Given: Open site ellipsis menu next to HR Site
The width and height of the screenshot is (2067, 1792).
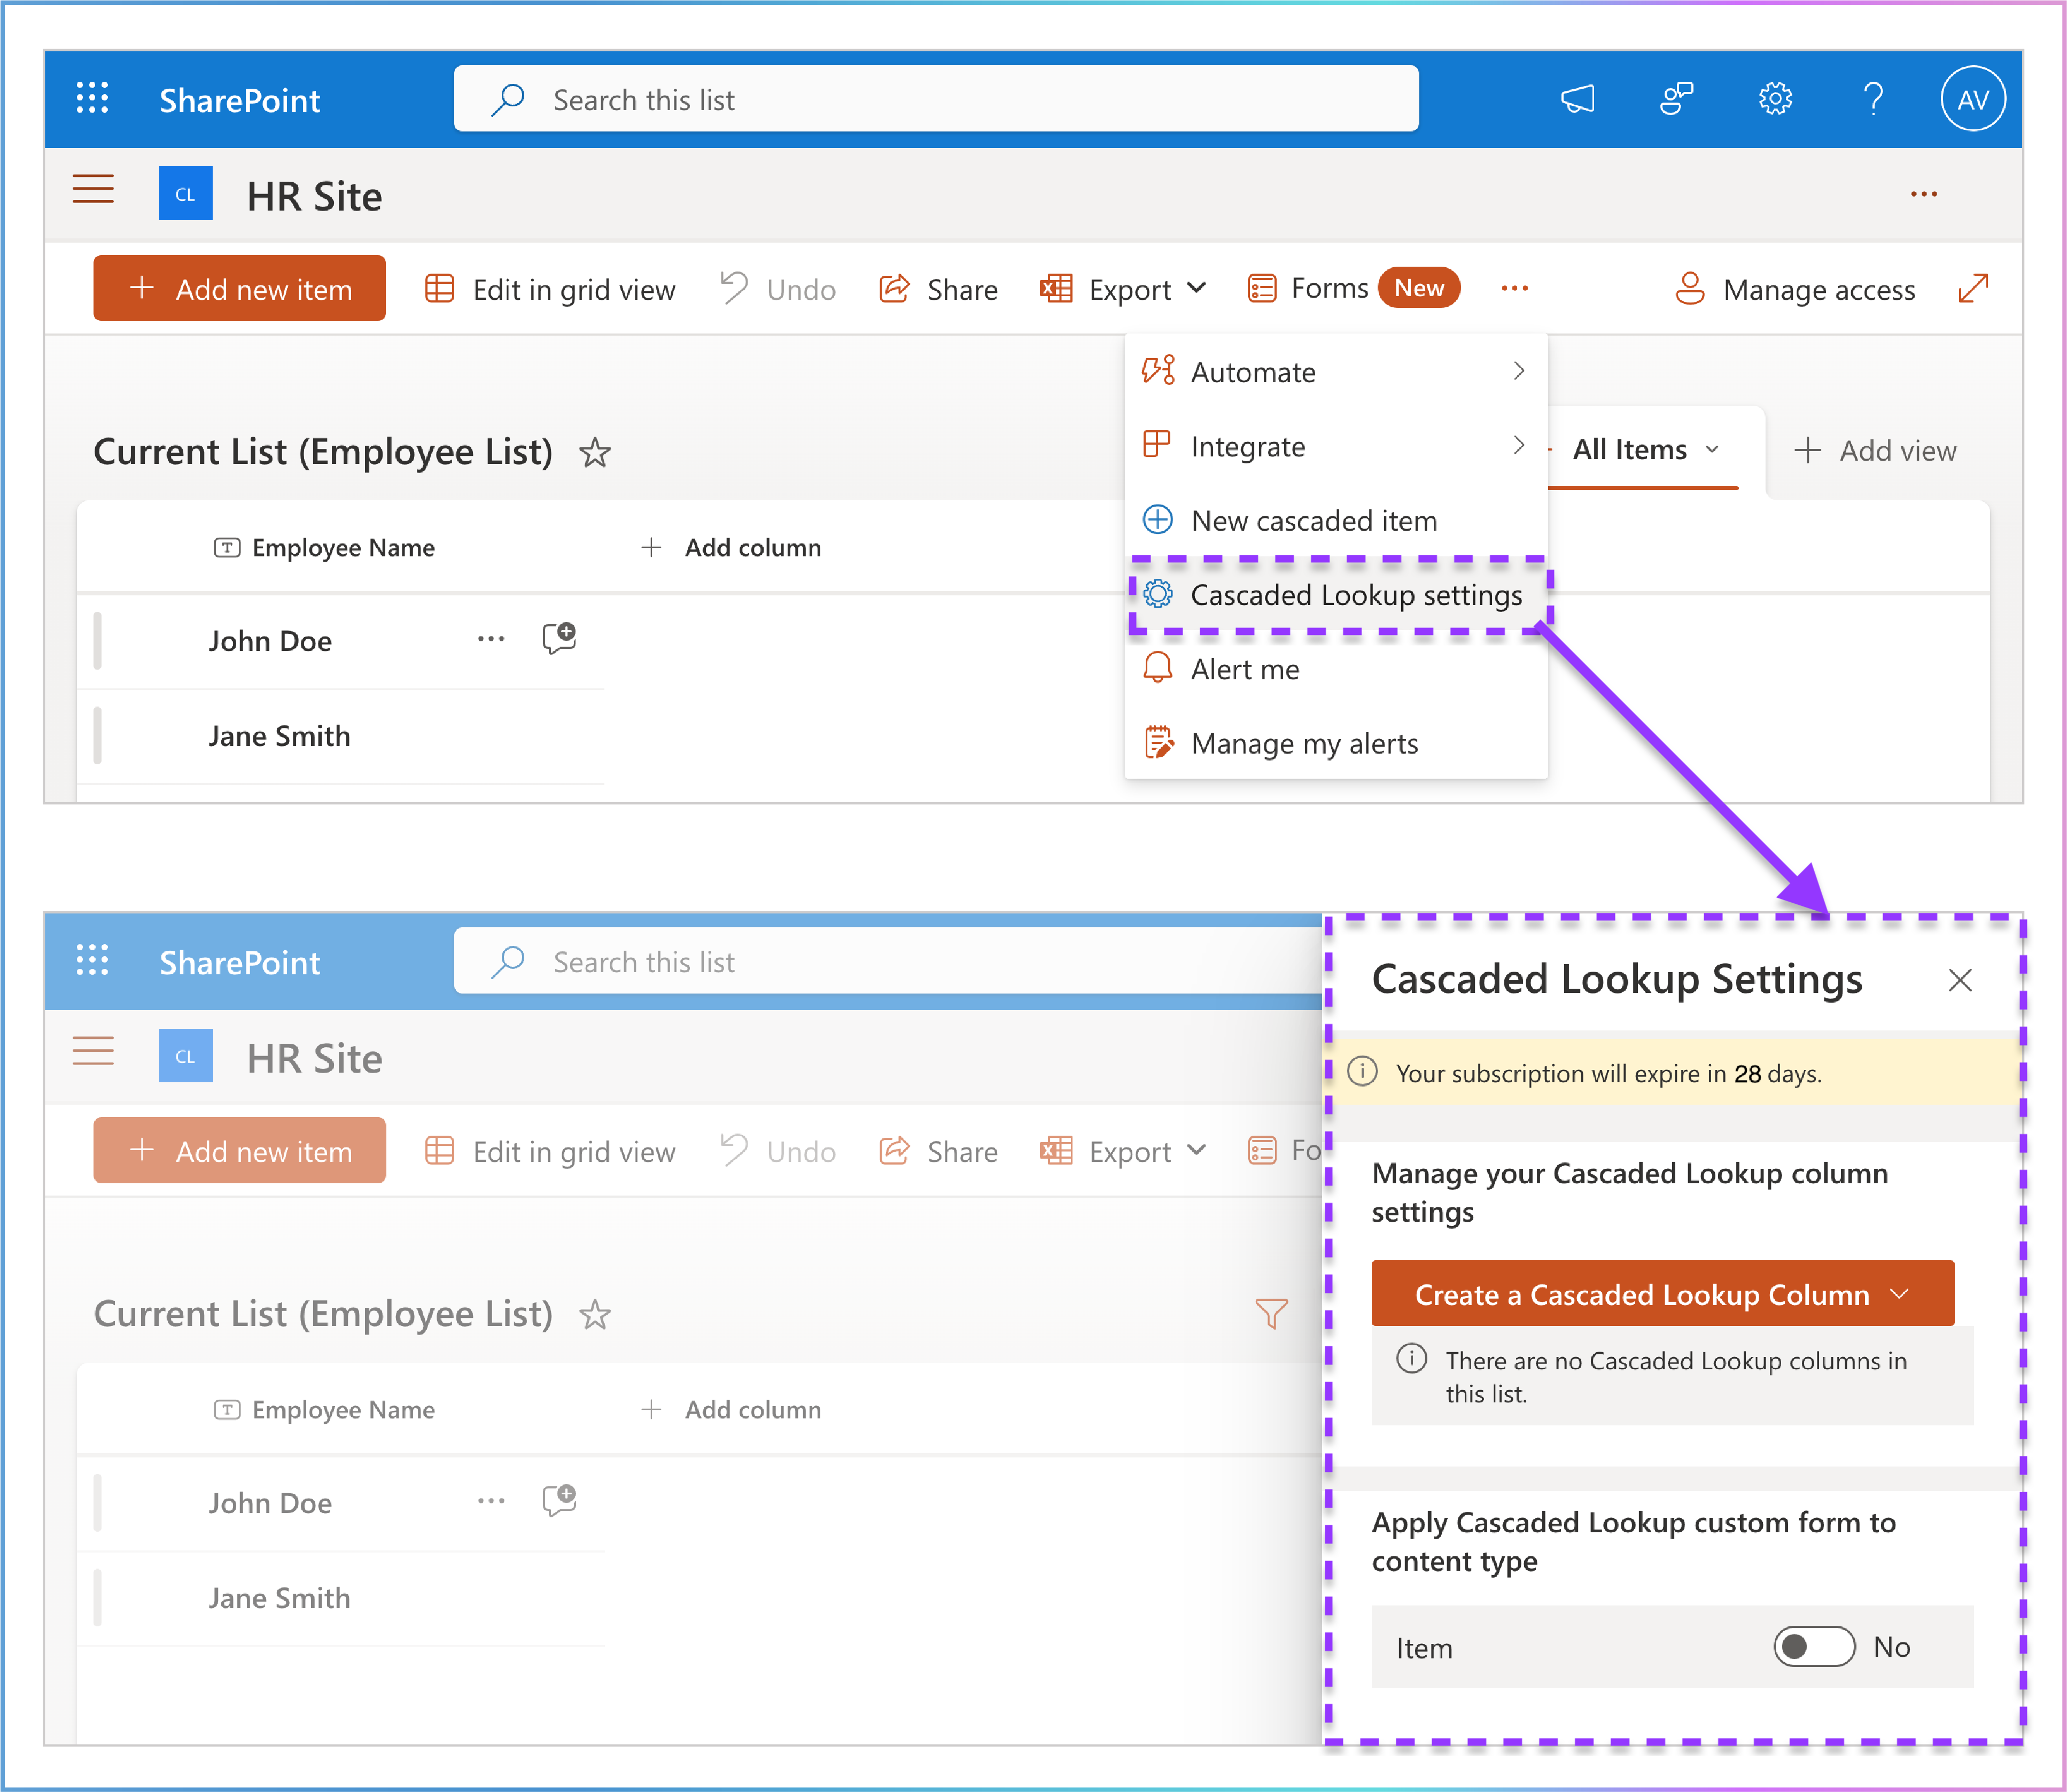Looking at the screenshot, I should coord(1923,194).
